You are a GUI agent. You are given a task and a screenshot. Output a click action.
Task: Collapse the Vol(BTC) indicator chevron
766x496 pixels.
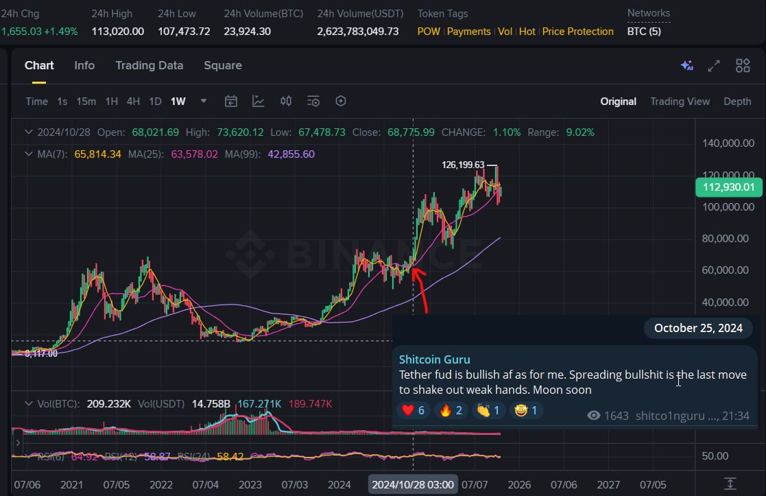pos(28,403)
